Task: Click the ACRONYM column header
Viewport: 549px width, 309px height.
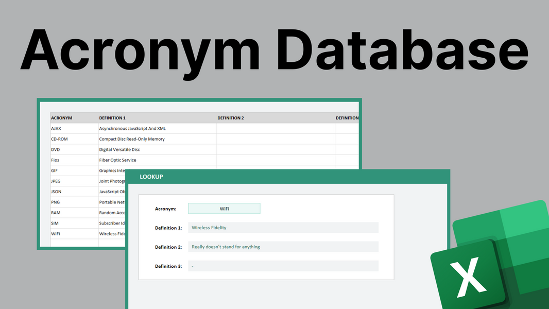Action: [74, 118]
